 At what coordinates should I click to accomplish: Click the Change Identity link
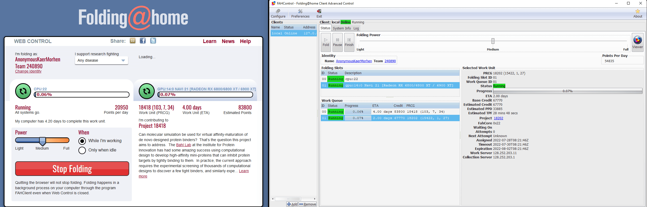[28, 71]
